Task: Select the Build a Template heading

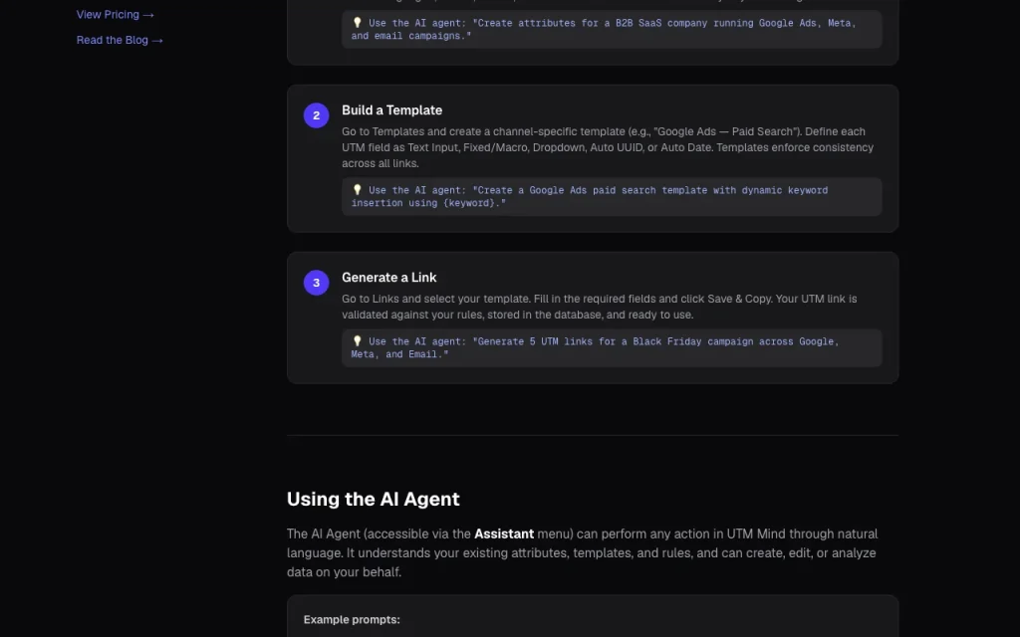Action: (391, 109)
